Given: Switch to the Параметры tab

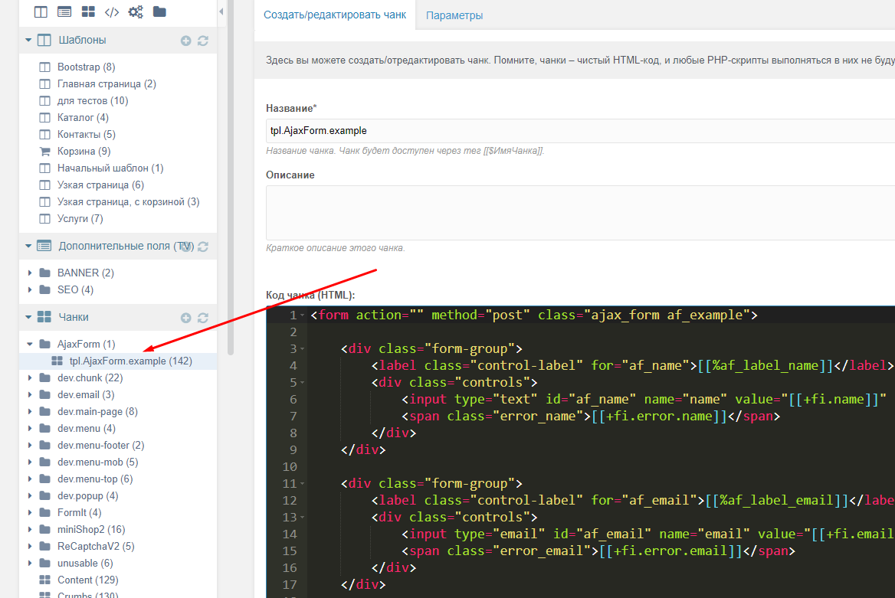Looking at the screenshot, I should click(x=454, y=15).
